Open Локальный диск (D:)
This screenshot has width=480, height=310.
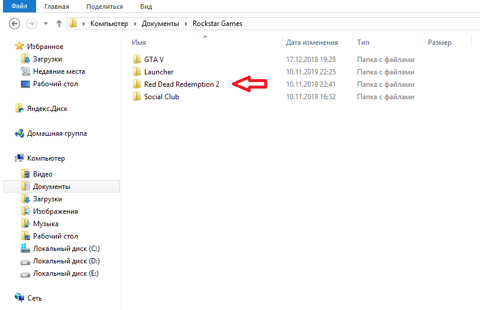66,261
